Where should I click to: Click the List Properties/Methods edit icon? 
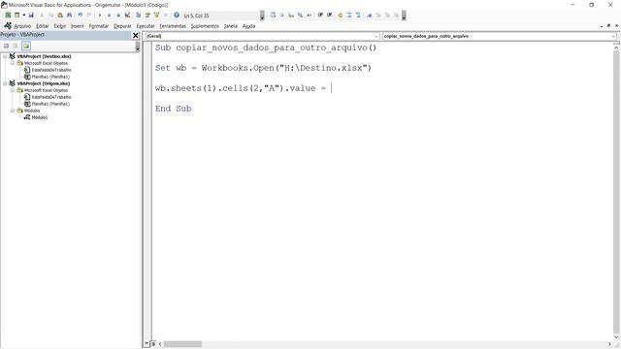[x=273, y=16]
